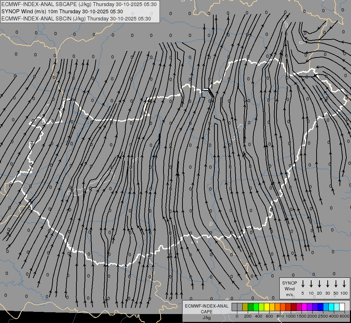Image resolution: width=351 pixels, height=323 pixels.
Task: Click the 50 m/s wind arrow in legend
Action: [336, 284]
